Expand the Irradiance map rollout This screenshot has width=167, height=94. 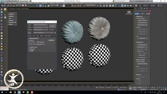coord(42,47)
